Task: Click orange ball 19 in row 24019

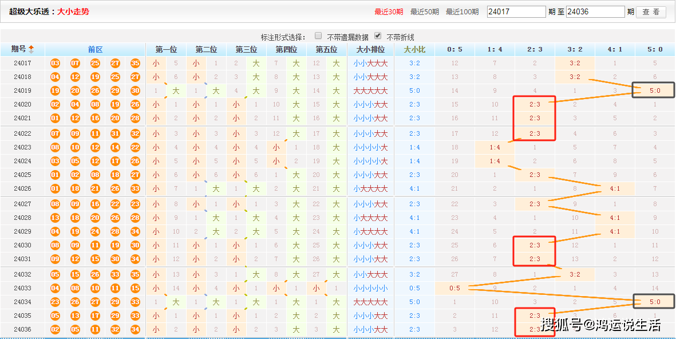Action: pos(55,90)
